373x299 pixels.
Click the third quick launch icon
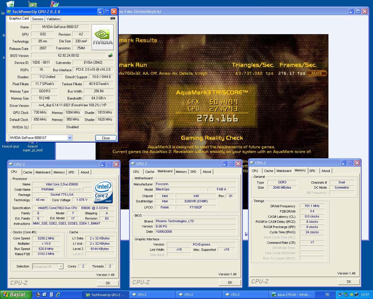click(x=51, y=295)
